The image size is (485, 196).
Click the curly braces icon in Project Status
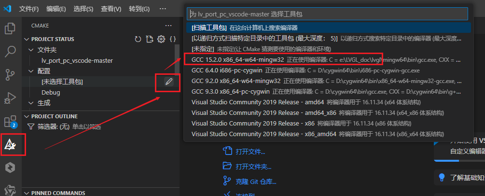point(173,39)
